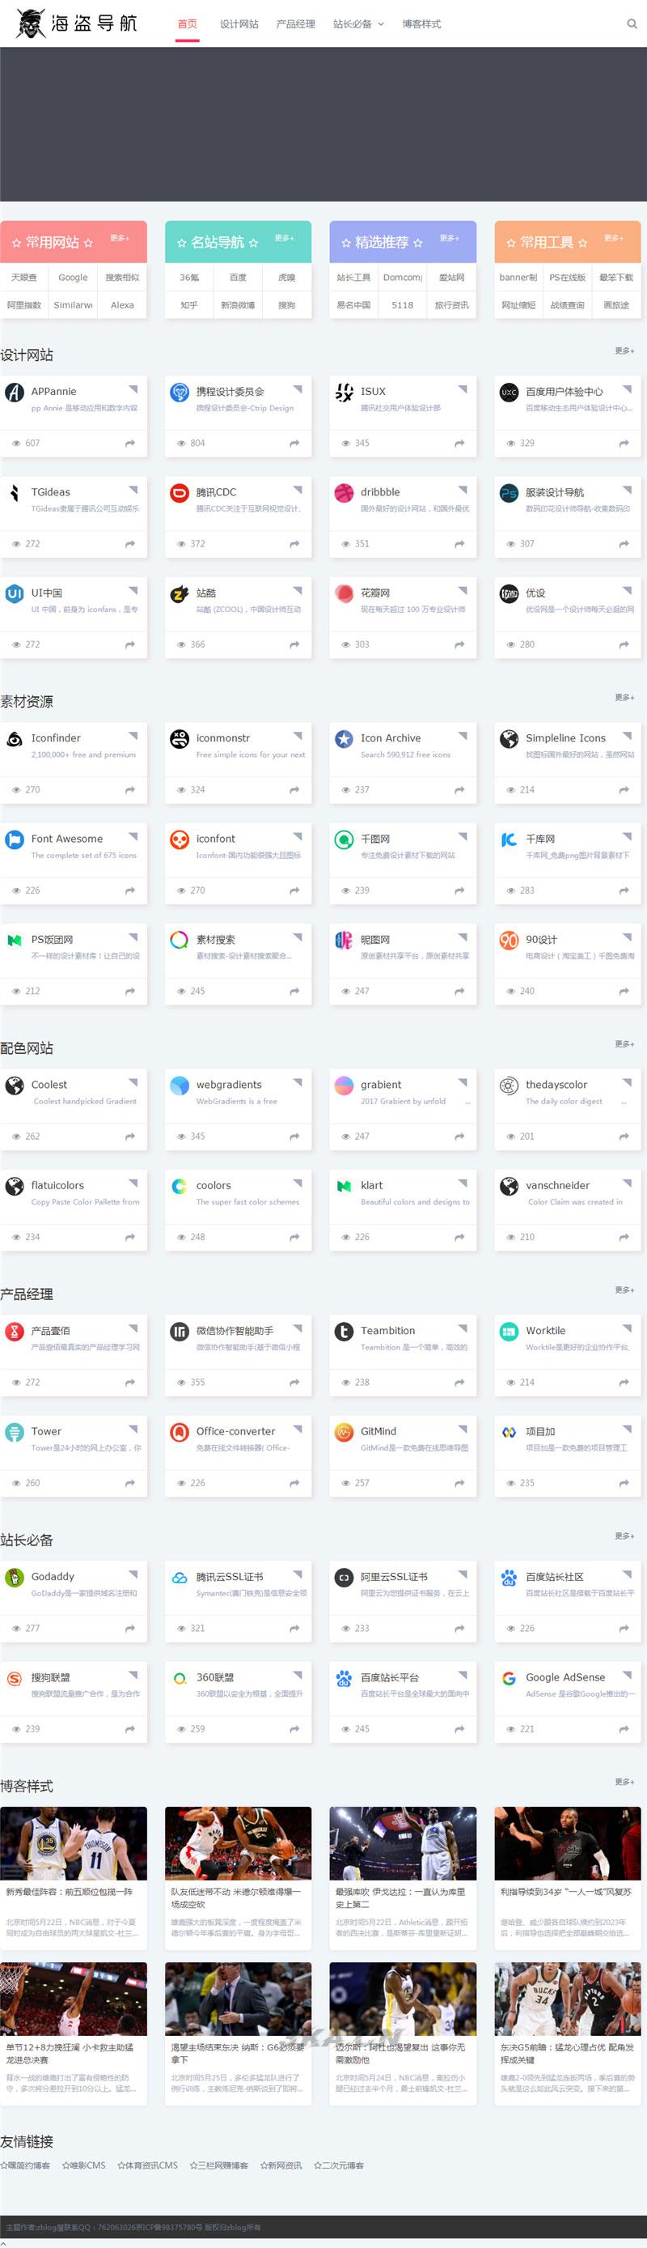Click 更多+ beside 素材资源 heading

624,697
